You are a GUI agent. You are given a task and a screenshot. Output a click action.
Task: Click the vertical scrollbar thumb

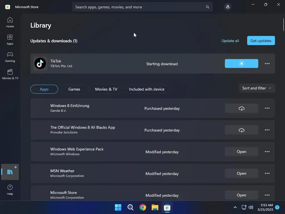283,25
